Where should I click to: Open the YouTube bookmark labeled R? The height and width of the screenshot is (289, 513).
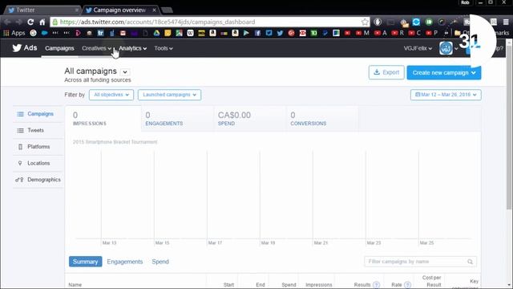click(x=398, y=33)
